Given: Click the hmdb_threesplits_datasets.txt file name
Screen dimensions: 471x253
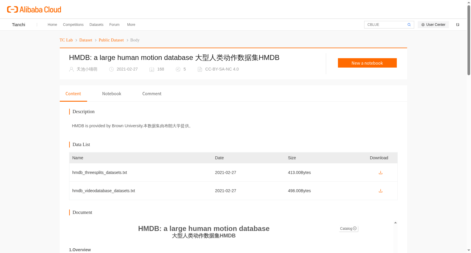Looking at the screenshot, I should click(99, 172).
